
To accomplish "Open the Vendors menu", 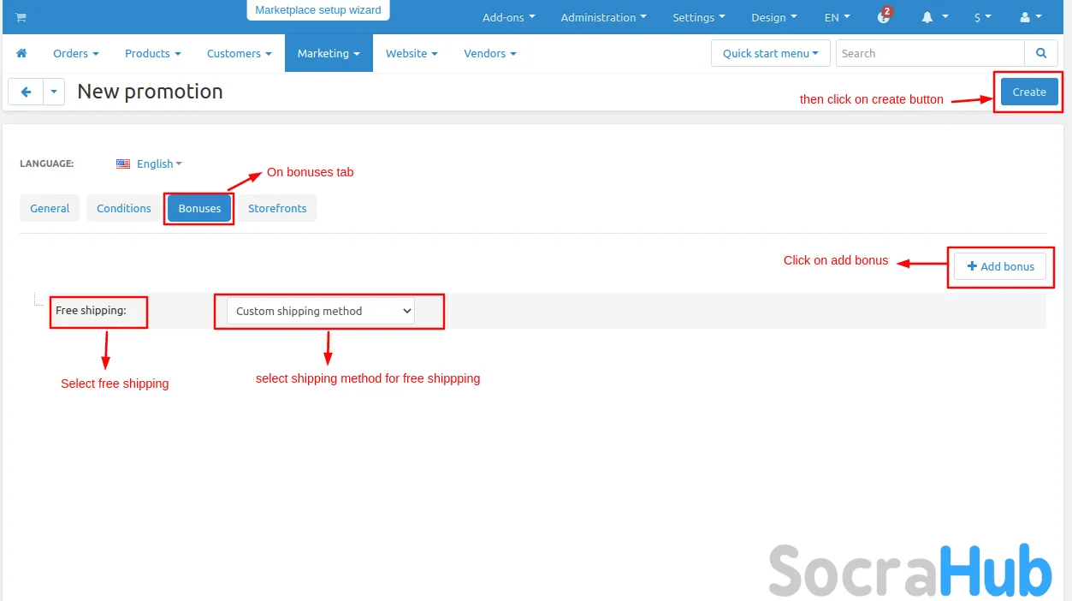I will 490,53.
